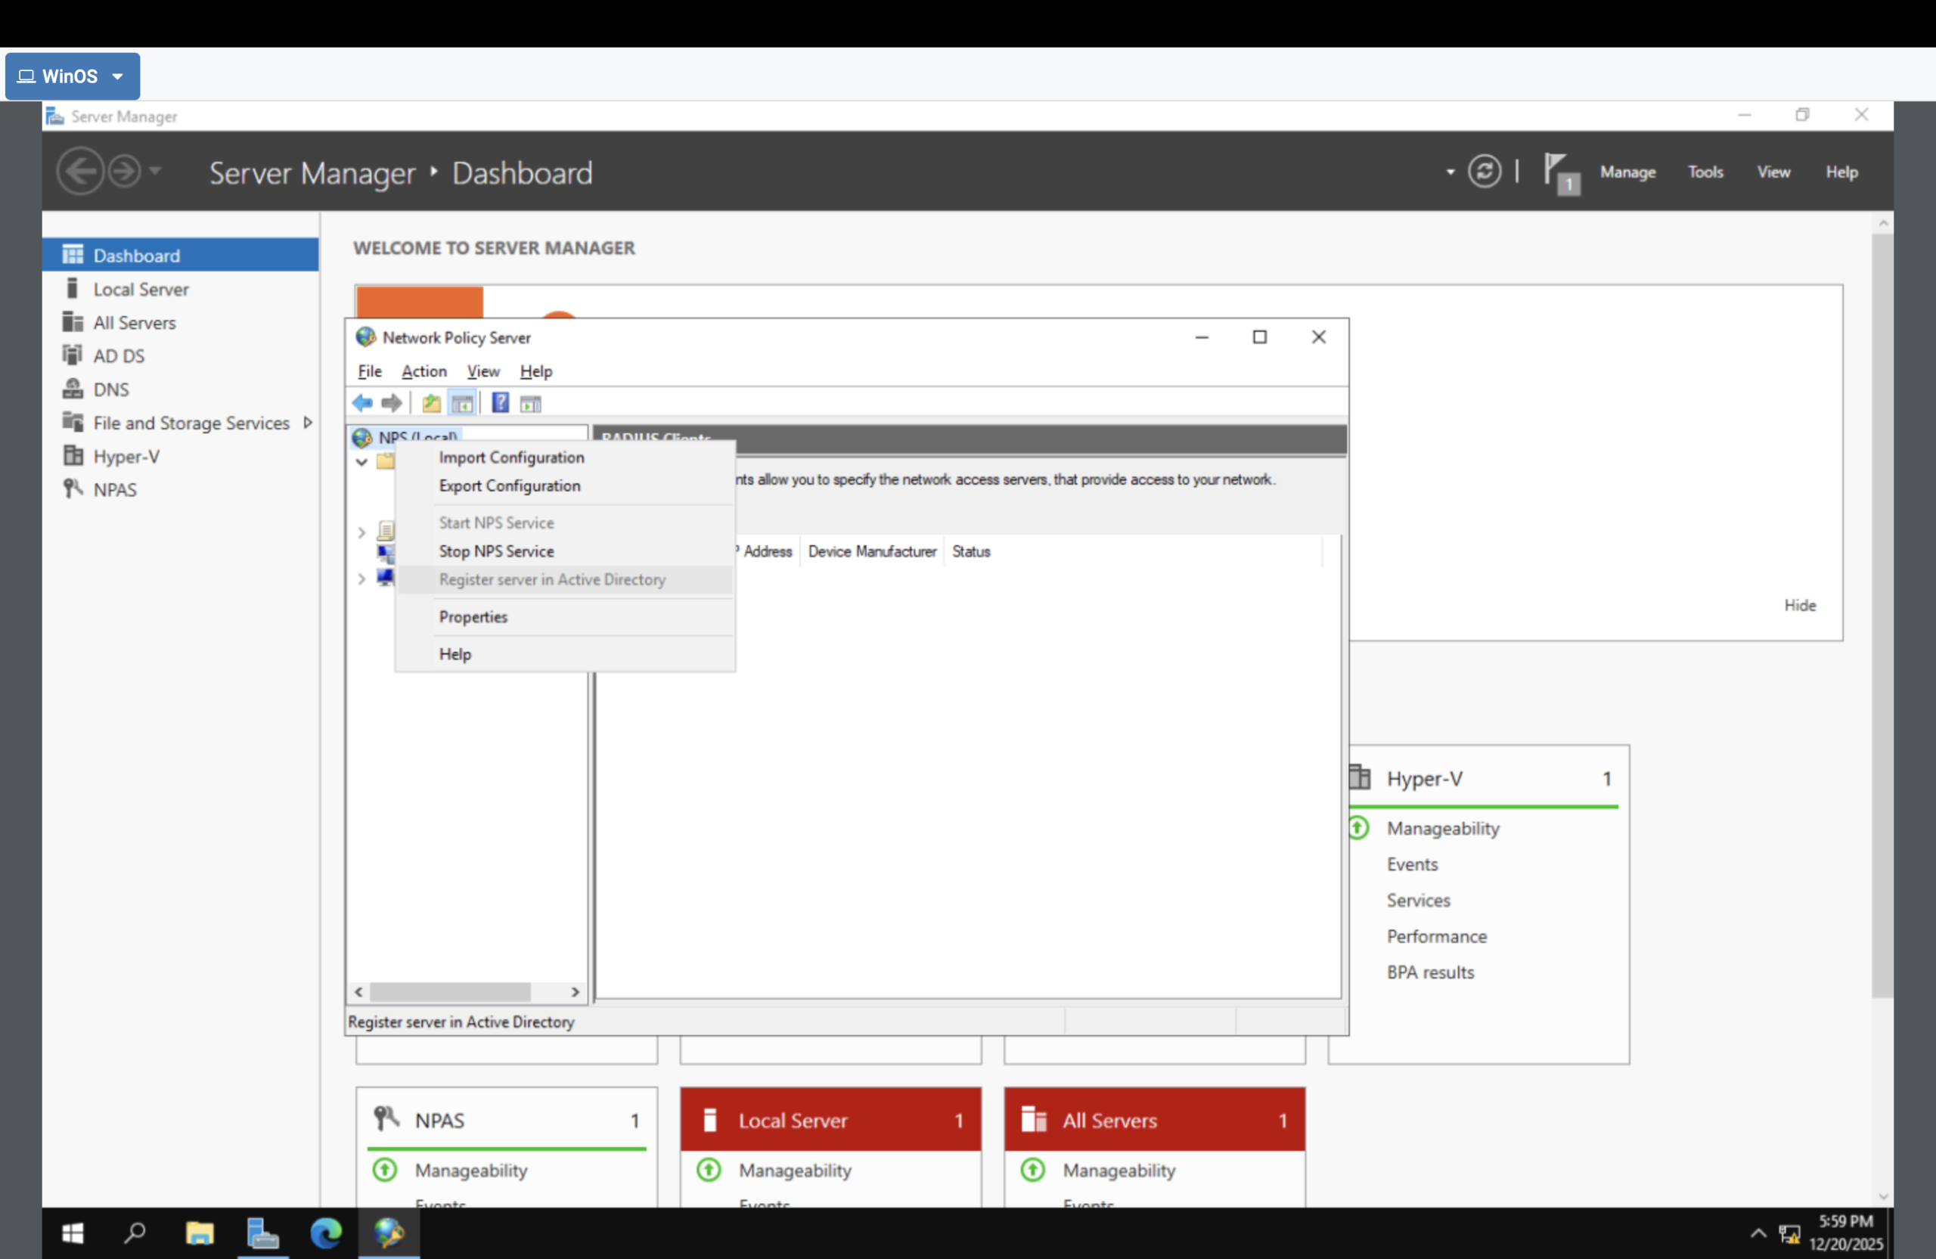Screen dimensions: 1936x1259
Task: Click the Refresh icon in Server Manager
Action: click(x=1485, y=172)
